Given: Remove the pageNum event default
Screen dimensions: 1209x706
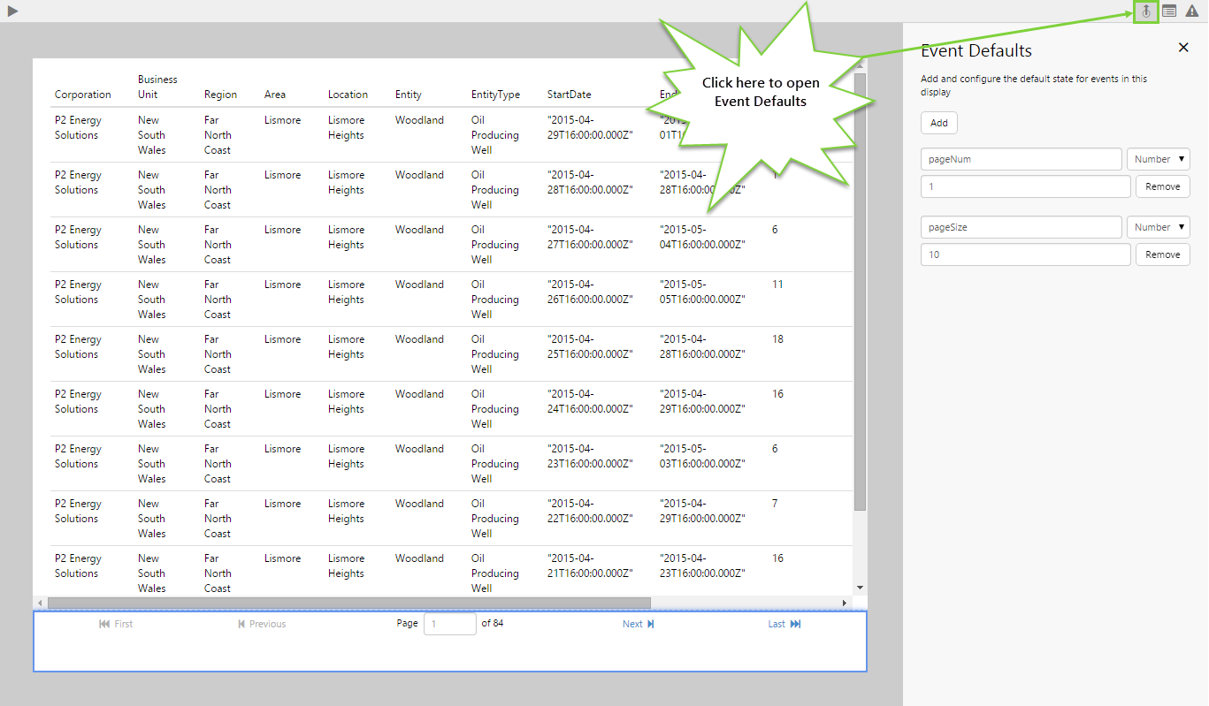Looking at the screenshot, I should [1162, 186].
